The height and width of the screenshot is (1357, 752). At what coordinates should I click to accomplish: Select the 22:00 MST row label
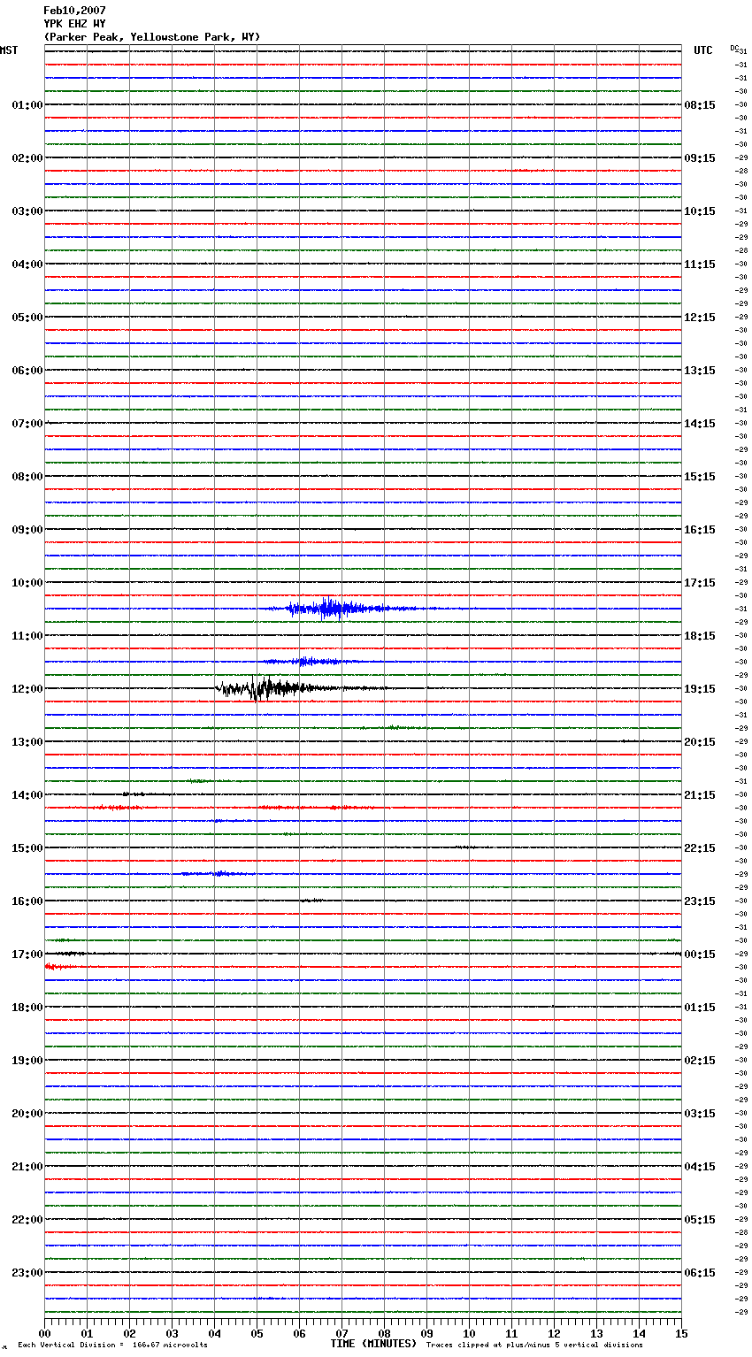point(27,1220)
